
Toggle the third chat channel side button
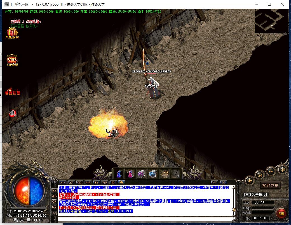point(54,202)
